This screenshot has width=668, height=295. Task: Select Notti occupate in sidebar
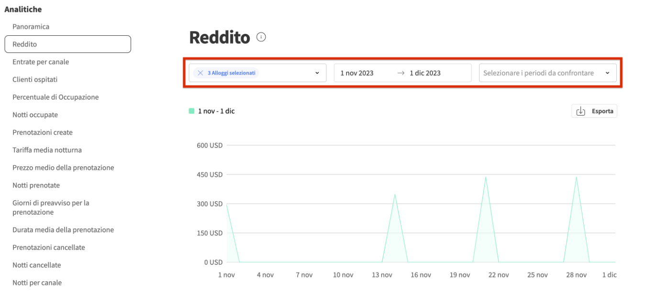pyautogui.click(x=35, y=115)
